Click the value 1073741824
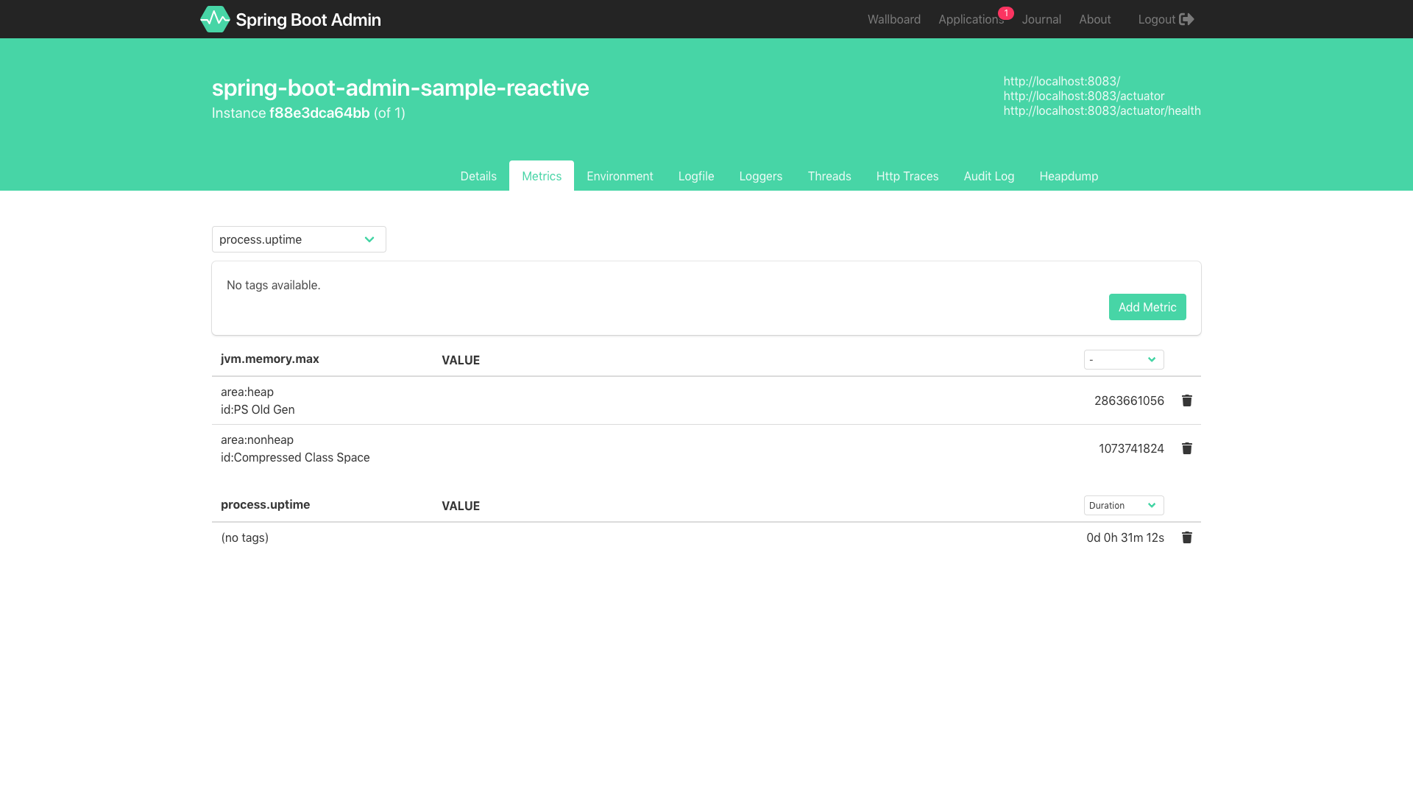 point(1131,448)
